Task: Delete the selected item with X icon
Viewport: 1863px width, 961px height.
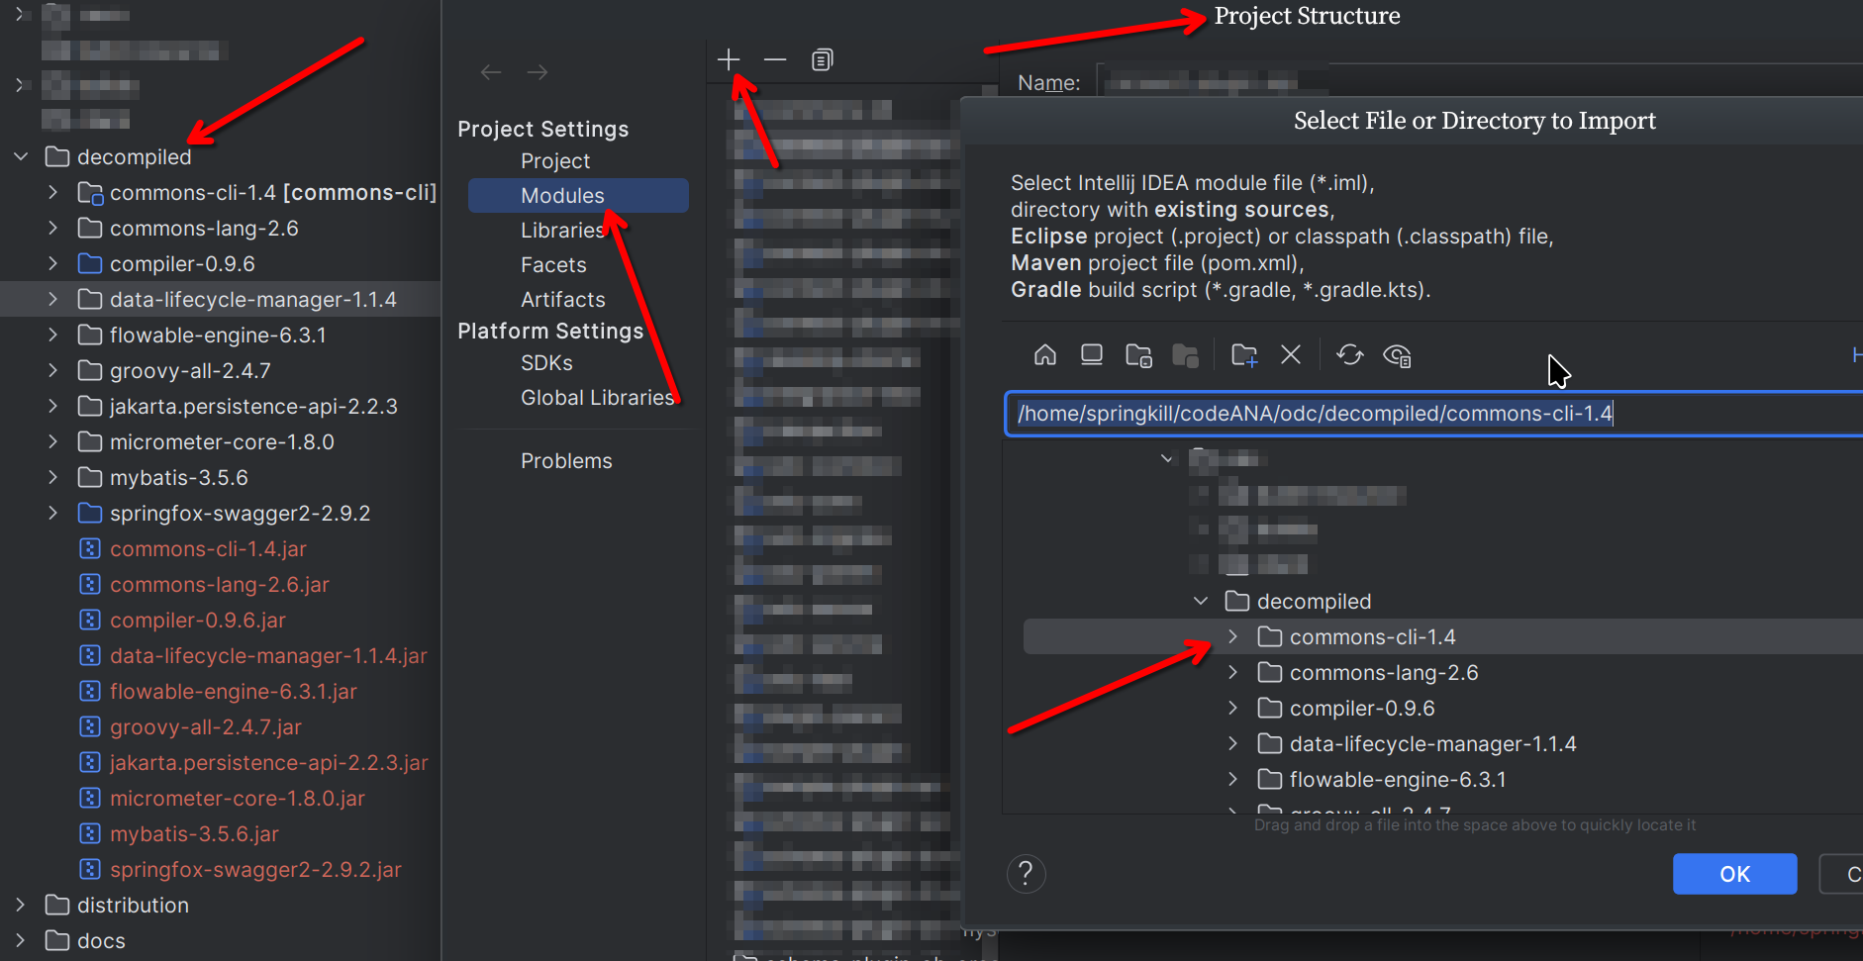Action: 1291,354
